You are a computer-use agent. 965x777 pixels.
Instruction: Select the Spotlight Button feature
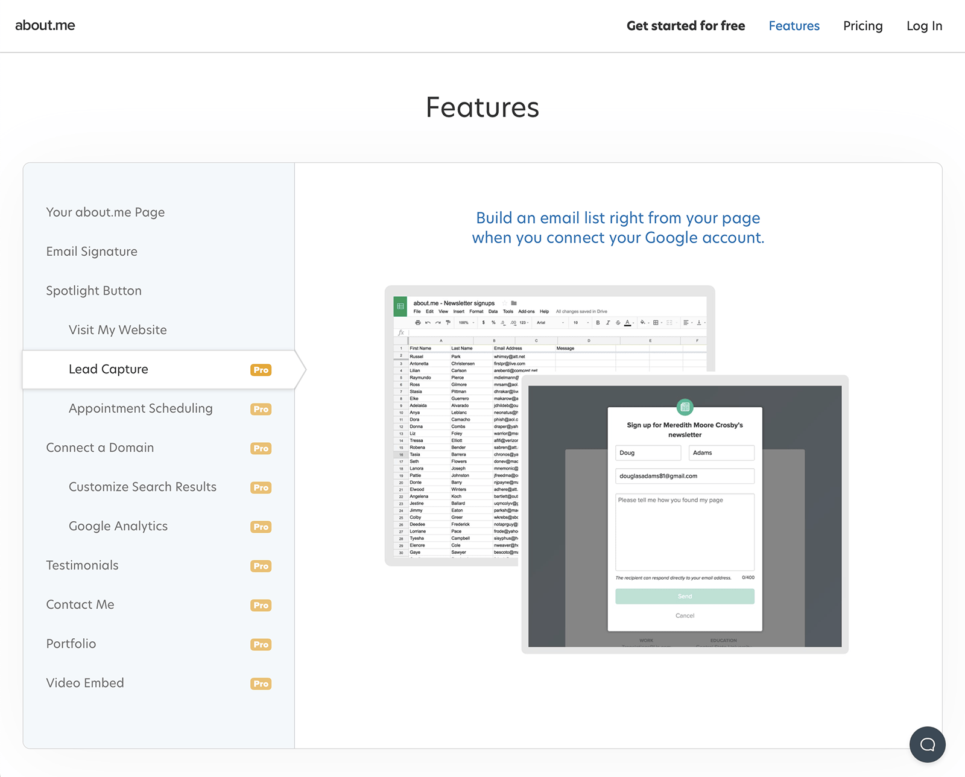click(94, 291)
